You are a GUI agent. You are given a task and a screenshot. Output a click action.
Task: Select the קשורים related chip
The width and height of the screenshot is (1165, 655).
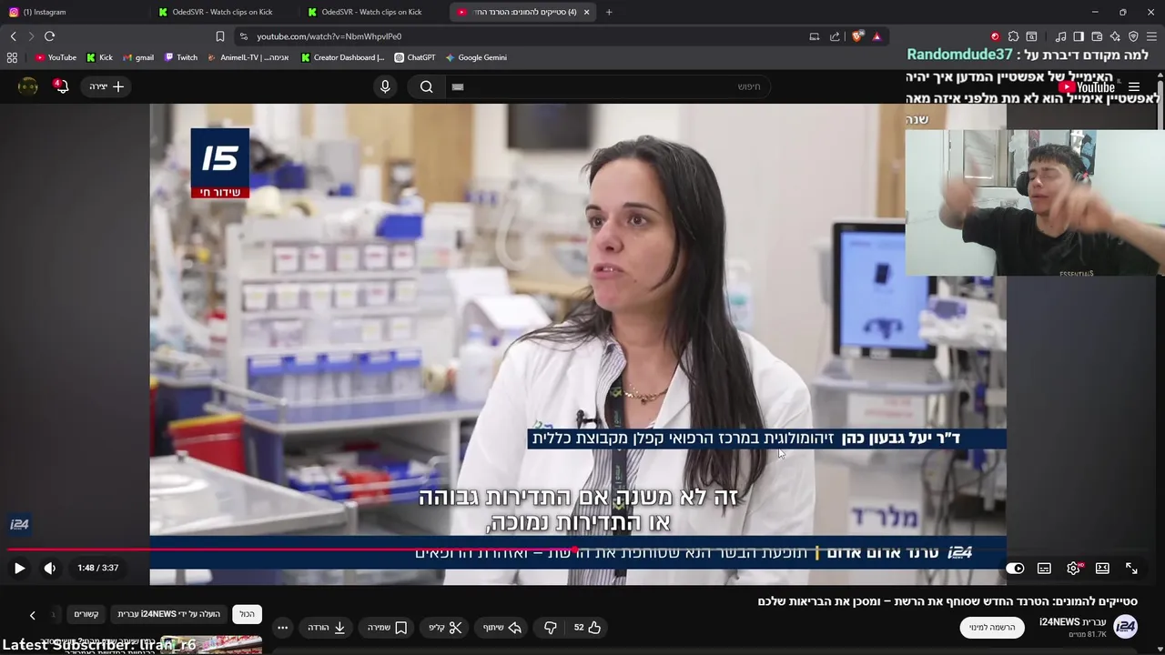pos(86,614)
